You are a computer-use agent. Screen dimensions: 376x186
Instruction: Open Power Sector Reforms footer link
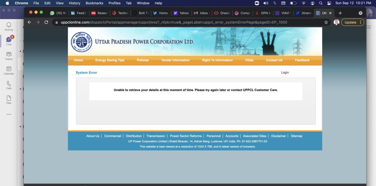186,136
